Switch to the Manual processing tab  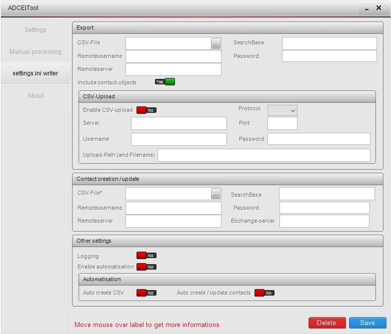tap(35, 52)
